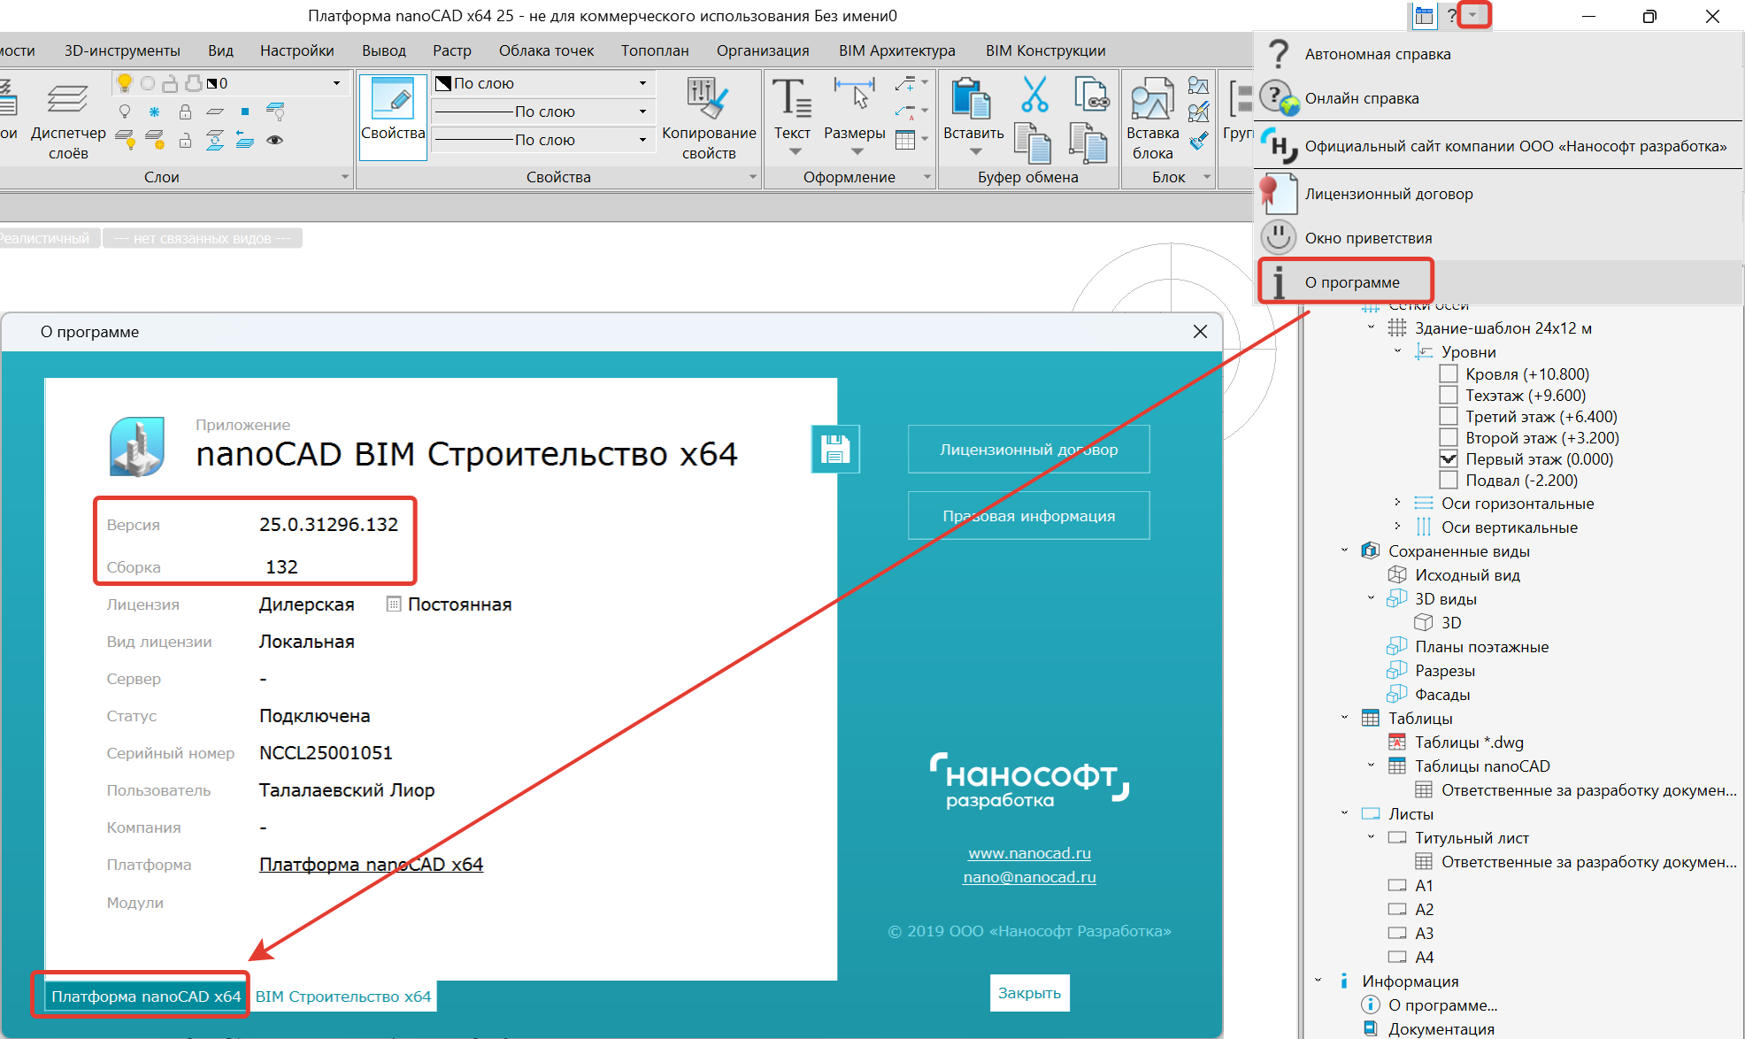Screen dimensions: 1745x1039
Task: Expand the Оси горизонтальные tree node
Action: 1397,503
